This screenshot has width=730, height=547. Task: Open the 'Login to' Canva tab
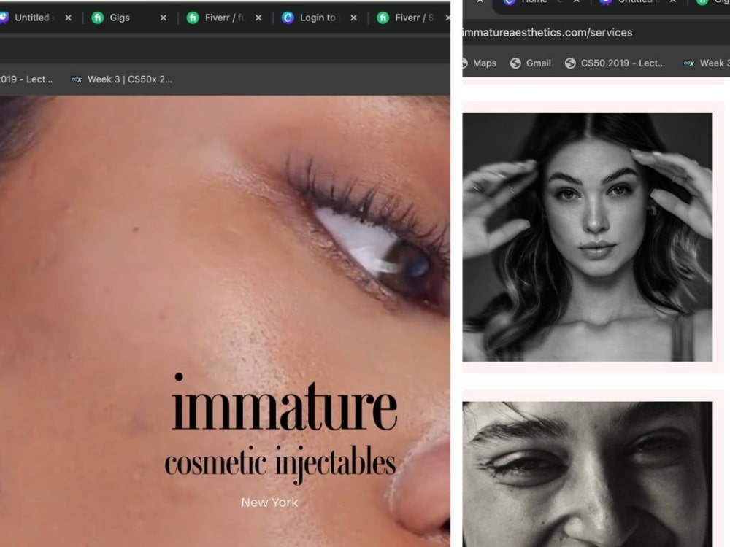click(318, 18)
